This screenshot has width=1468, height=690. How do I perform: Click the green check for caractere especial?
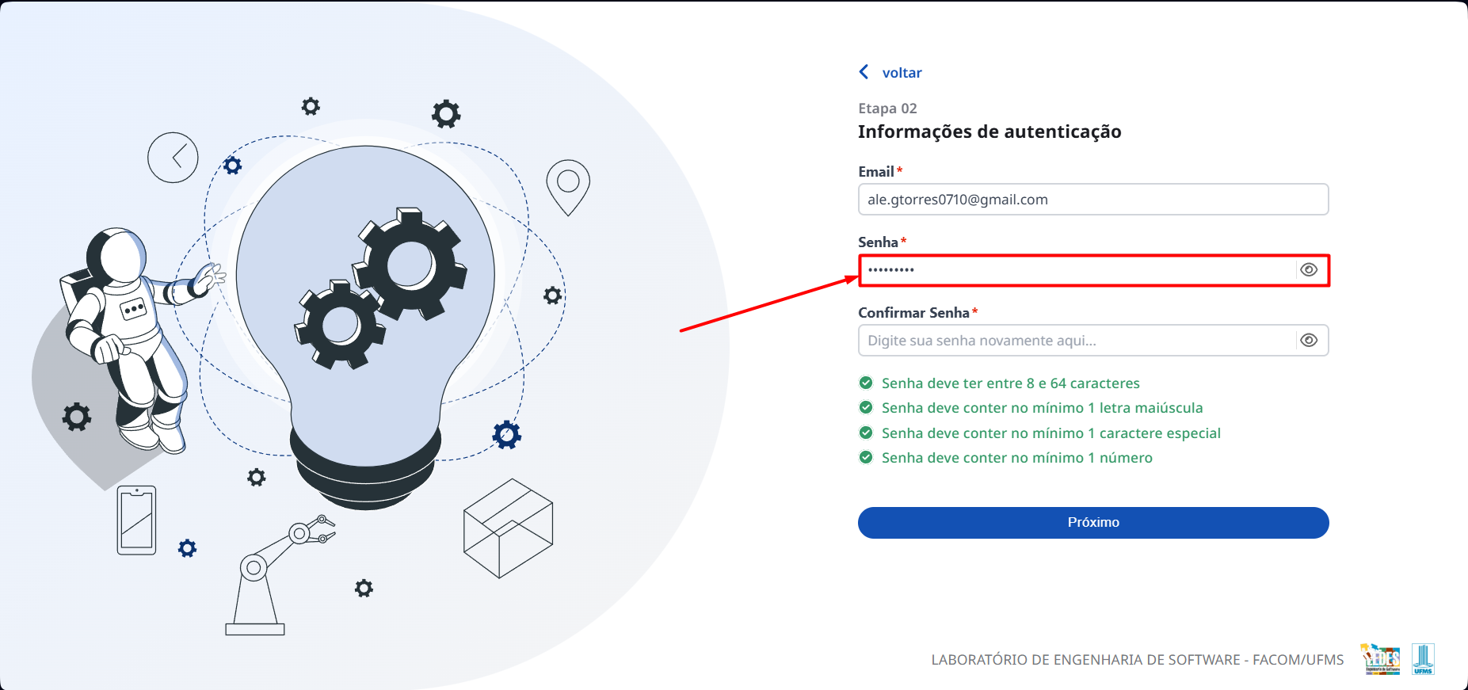point(866,433)
